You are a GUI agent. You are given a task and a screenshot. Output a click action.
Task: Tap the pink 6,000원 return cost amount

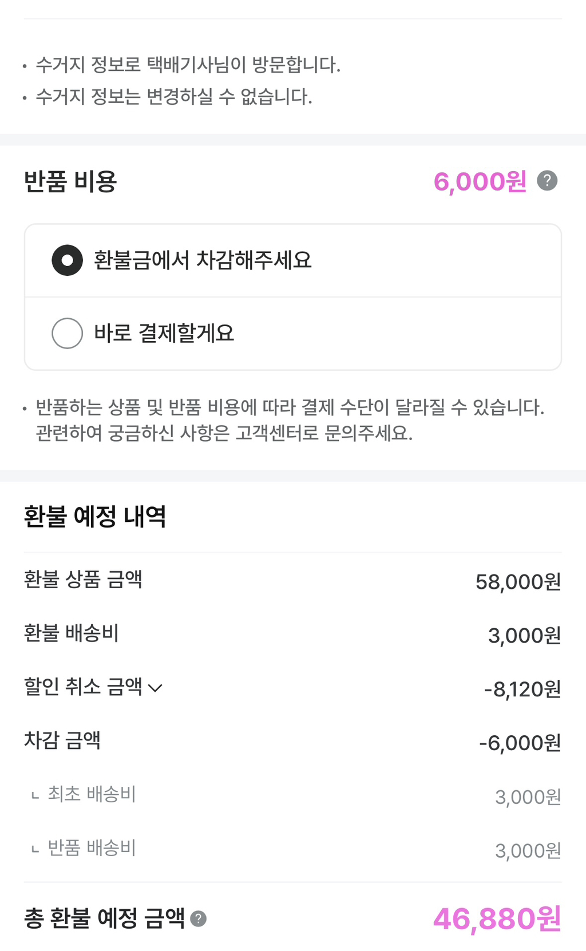[x=480, y=182]
